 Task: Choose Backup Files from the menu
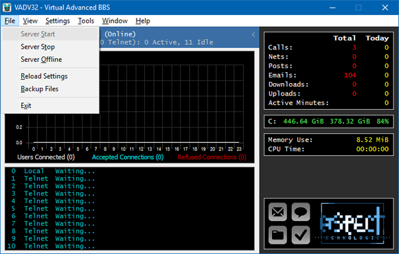point(50,89)
